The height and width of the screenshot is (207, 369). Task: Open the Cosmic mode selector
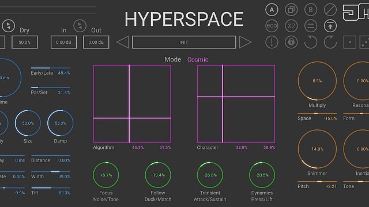coord(198,60)
